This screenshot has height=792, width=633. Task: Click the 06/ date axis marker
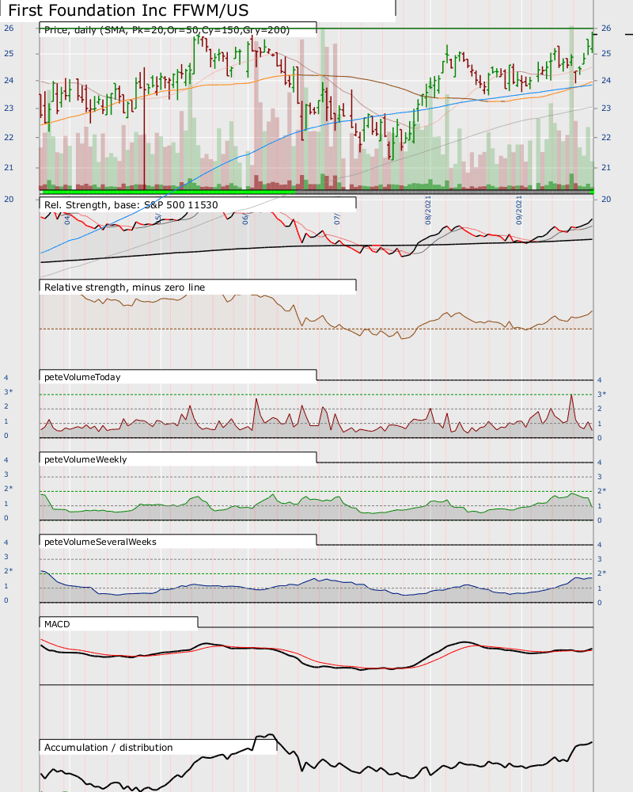click(x=245, y=219)
